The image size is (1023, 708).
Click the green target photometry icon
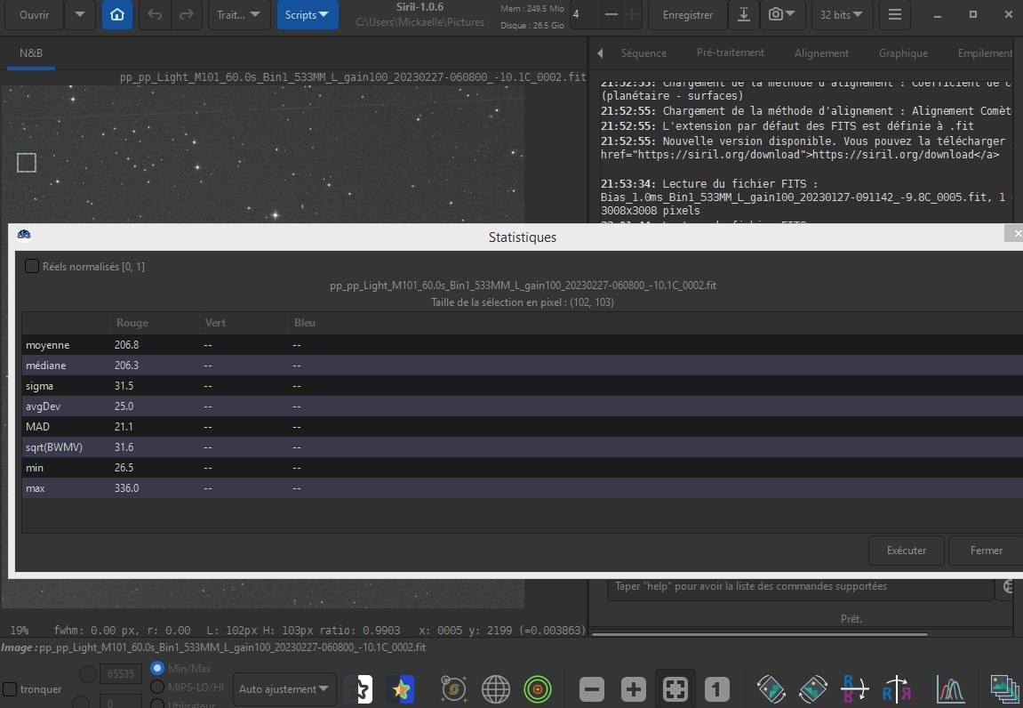coord(538,689)
